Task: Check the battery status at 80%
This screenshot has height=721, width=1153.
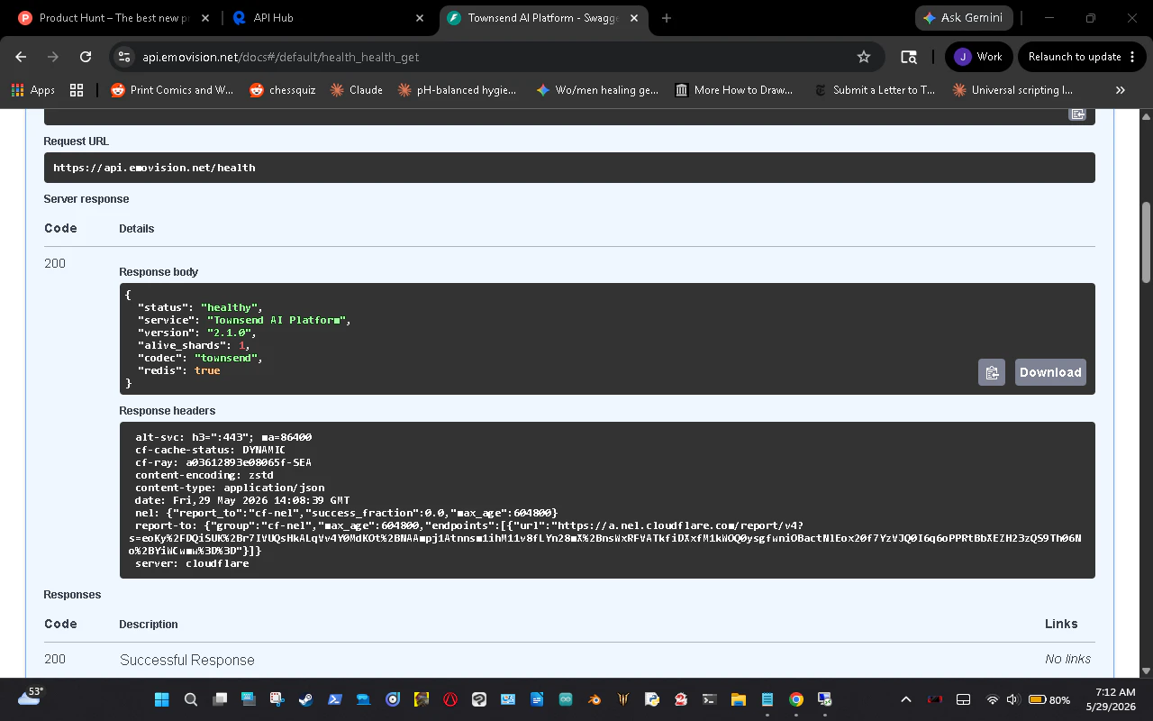Action: (1049, 699)
